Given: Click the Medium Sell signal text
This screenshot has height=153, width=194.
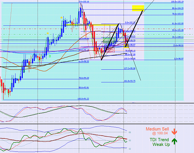Looking at the screenshot, I should [x=157, y=129].
